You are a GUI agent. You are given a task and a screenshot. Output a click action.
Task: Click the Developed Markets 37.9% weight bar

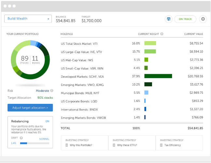pyautogui.click(x=158, y=76)
